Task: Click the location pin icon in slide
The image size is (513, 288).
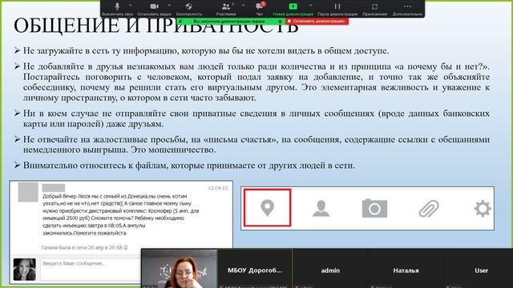Action: click(267, 208)
